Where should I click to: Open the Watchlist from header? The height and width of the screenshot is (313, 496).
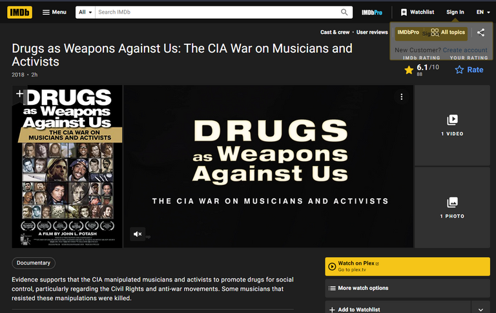418,12
